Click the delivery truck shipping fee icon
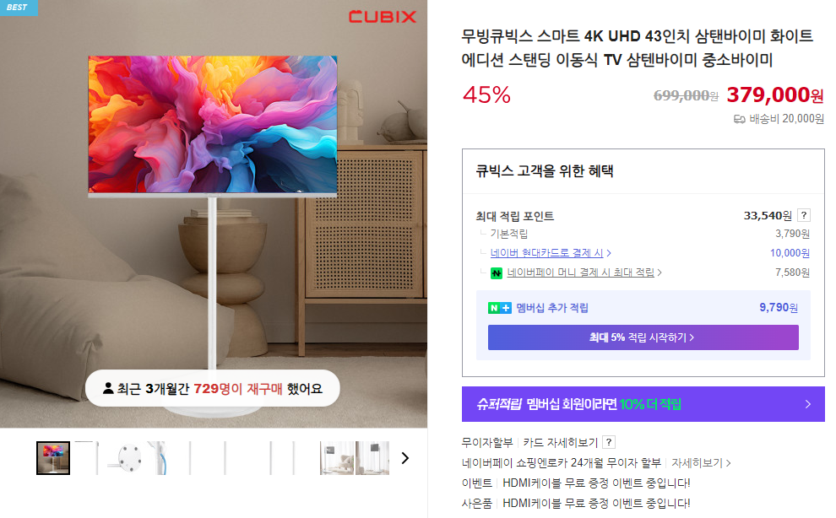836x518 pixels. (x=739, y=119)
